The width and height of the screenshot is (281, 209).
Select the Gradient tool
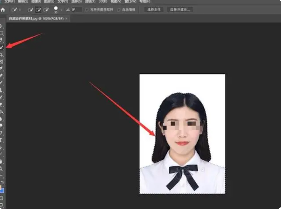tap(1, 112)
